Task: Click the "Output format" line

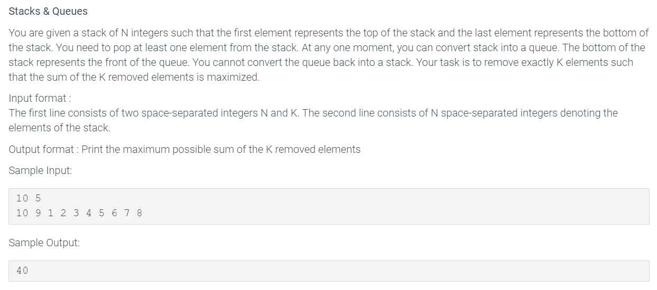Action: point(185,149)
